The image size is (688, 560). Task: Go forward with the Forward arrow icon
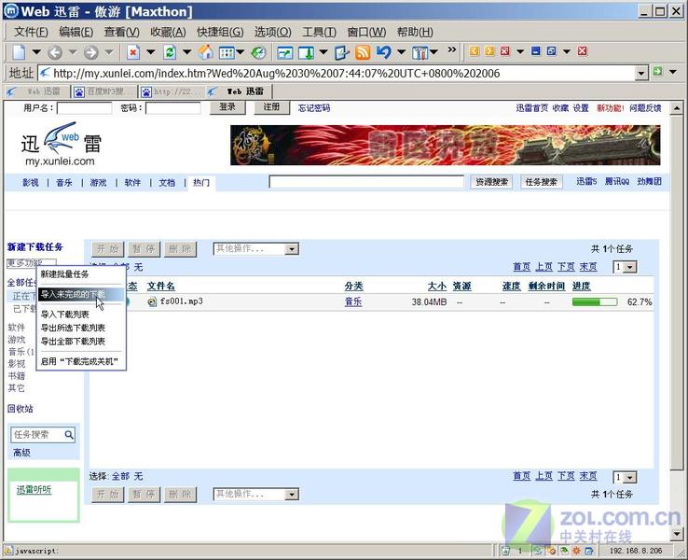(90, 52)
